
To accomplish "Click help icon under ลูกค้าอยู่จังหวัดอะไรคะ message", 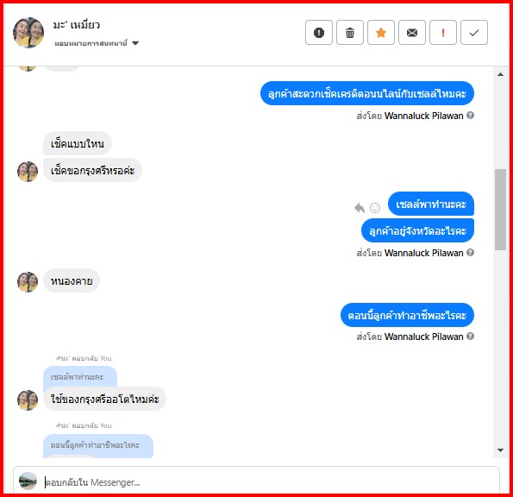I will [x=470, y=253].
